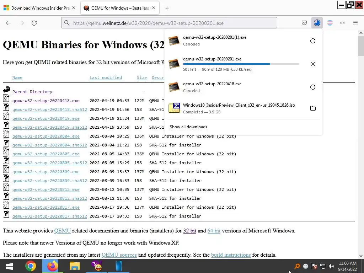Image resolution: width=364 pixels, height=273 pixels.
Task: Click the extension icon left of menu button
Action: [343, 23]
